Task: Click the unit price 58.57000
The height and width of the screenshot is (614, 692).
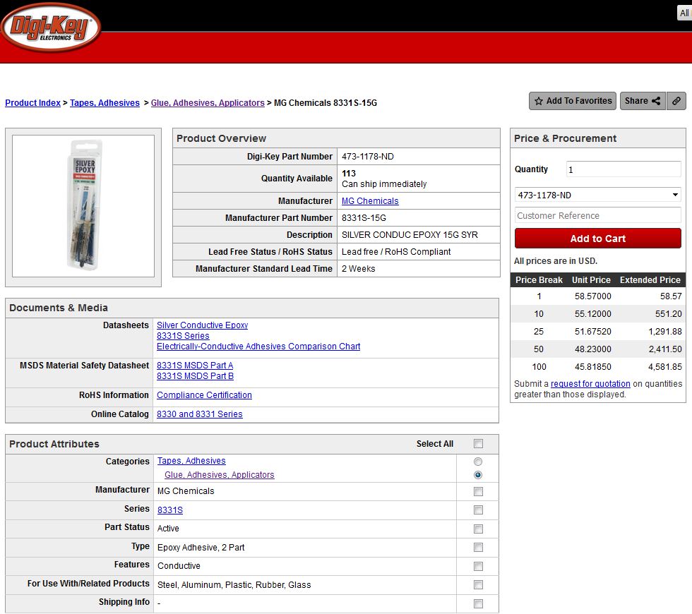Action: click(592, 296)
